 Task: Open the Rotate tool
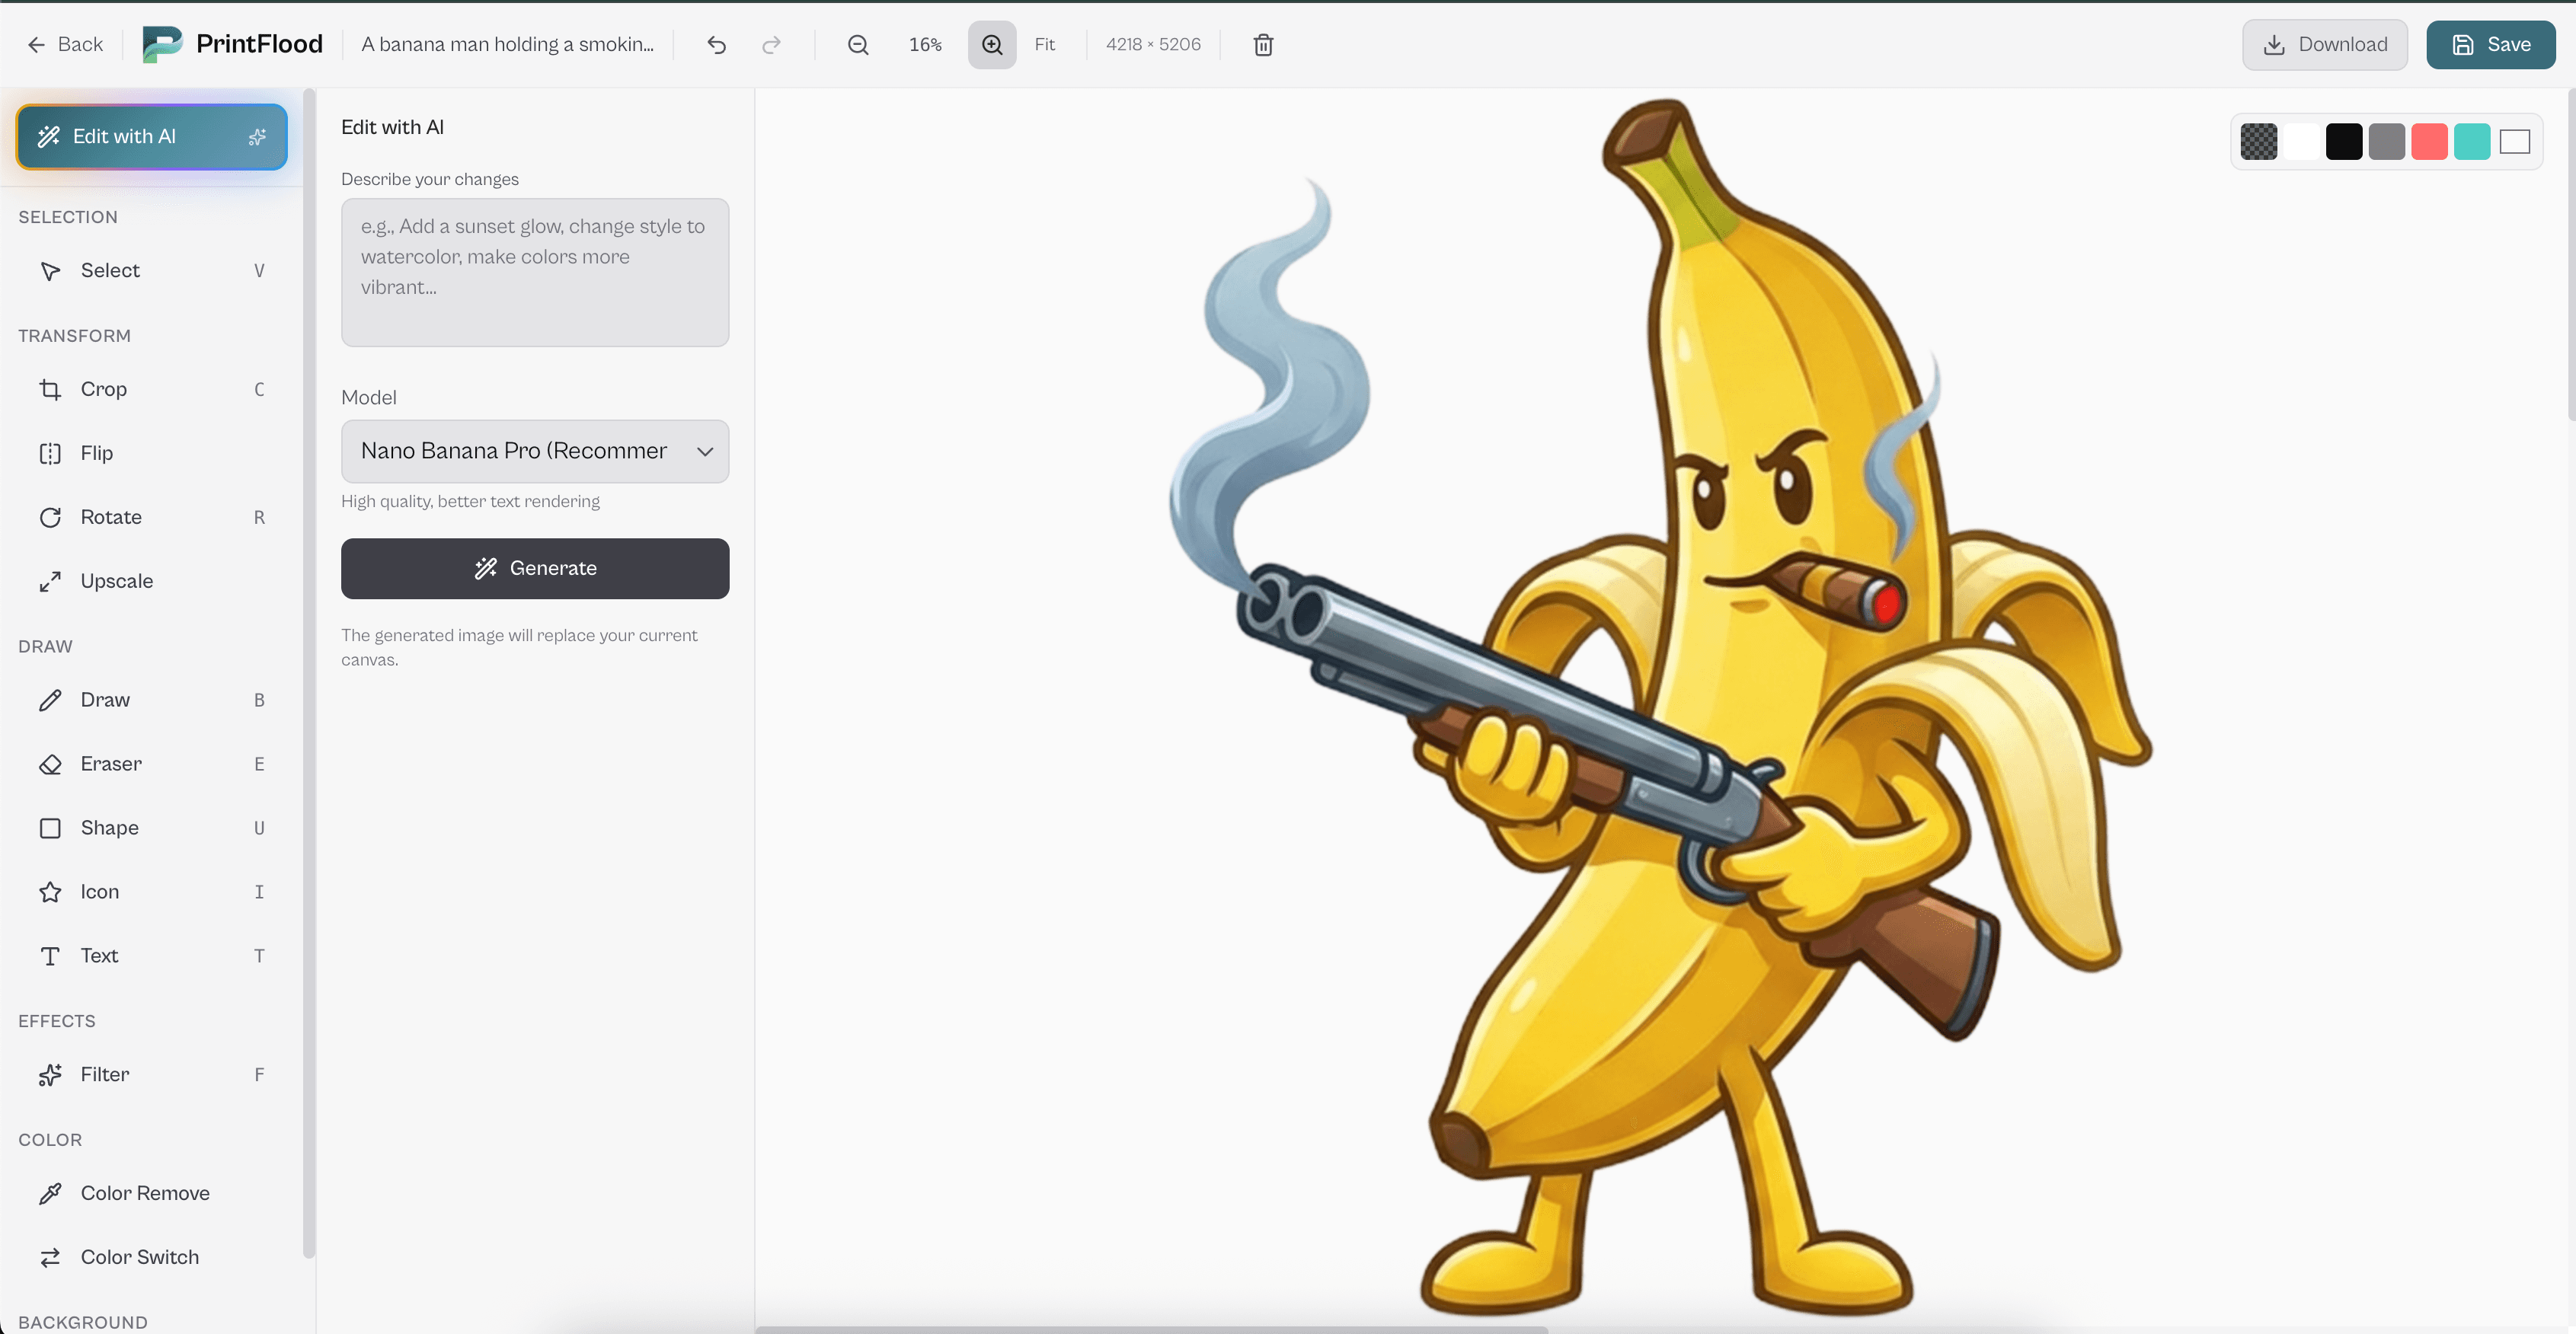tap(110, 517)
